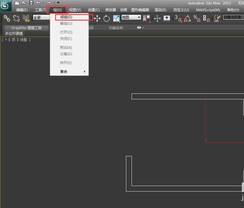Image resolution: width=244 pixels, height=208 pixels.
Task: Switch to 对象绘制 ribbon tab
Action: [x=116, y=28]
